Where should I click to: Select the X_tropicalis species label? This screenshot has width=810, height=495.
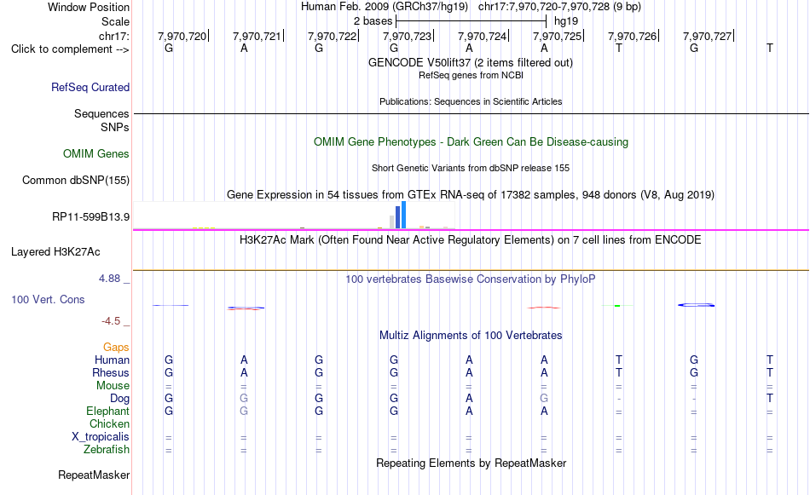[x=101, y=437]
